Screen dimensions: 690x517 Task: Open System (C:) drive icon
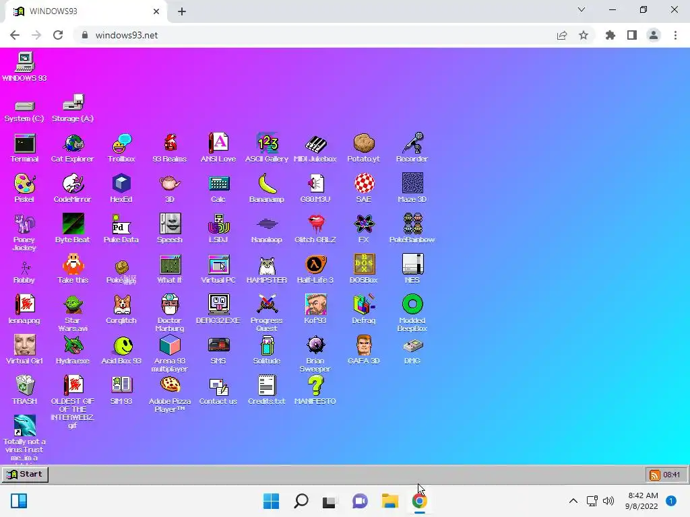[x=25, y=111]
